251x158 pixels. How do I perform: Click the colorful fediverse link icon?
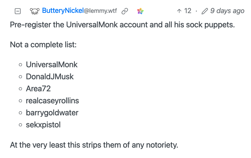click(x=140, y=11)
